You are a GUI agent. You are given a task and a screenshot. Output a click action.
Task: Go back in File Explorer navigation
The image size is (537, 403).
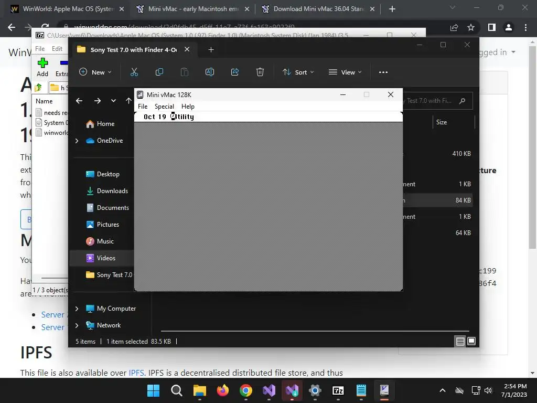point(79,101)
